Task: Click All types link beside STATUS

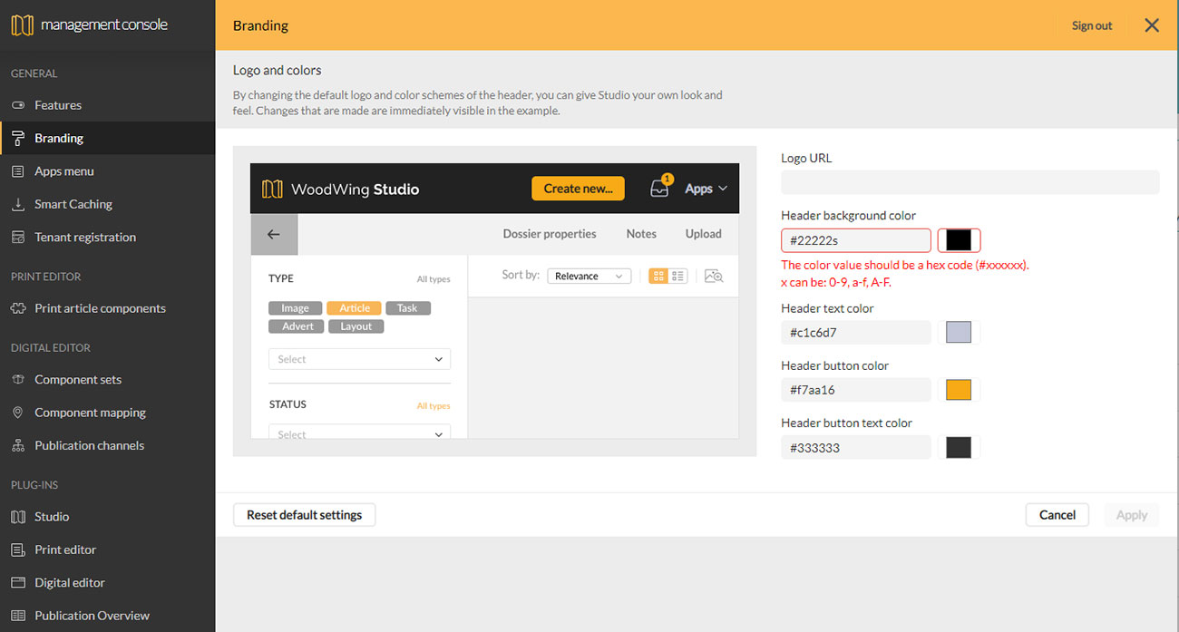Action: pos(434,406)
